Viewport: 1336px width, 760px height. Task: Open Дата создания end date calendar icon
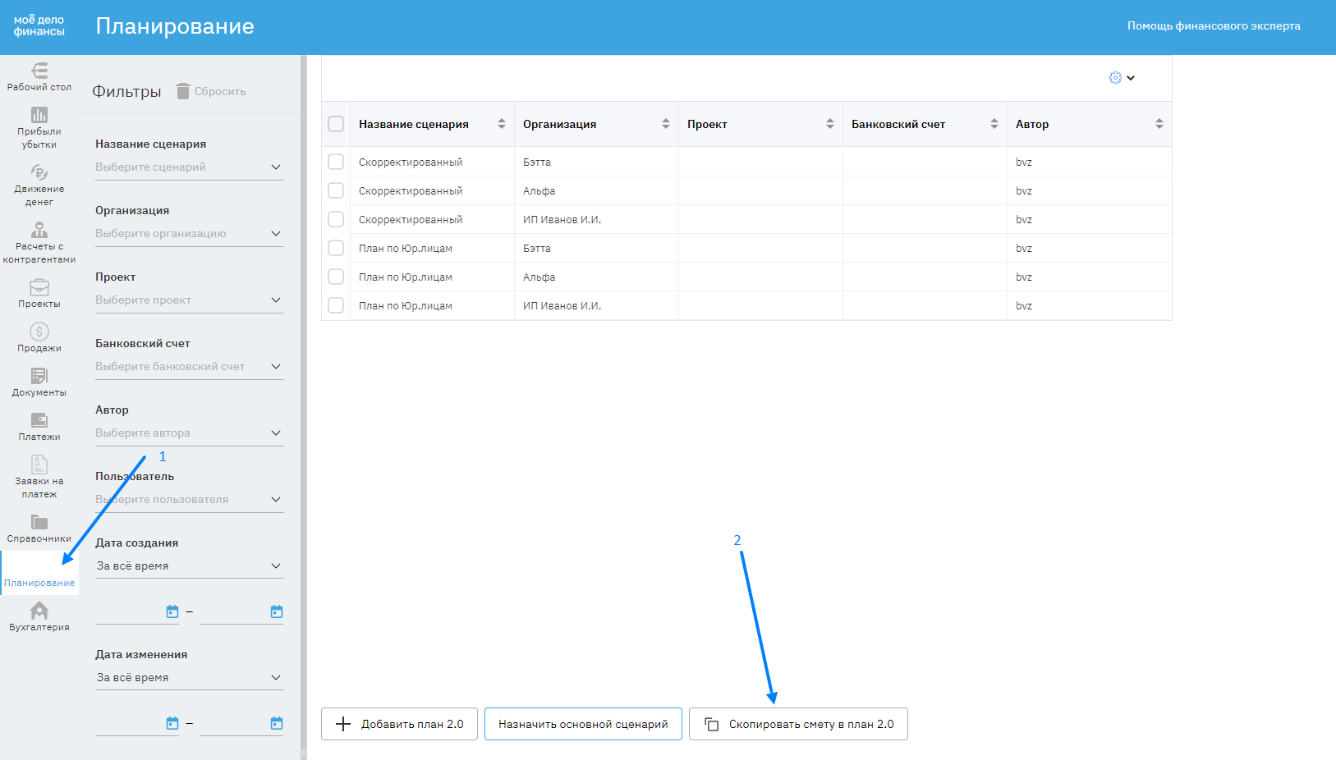pos(277,611)
